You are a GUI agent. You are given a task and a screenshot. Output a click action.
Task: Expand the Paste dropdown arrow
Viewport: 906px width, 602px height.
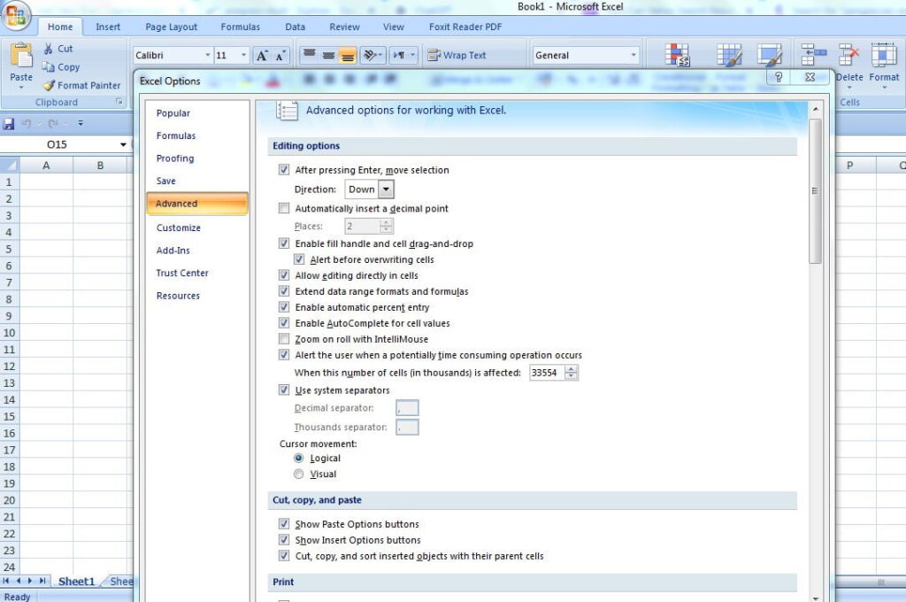(x=21, y=88)
